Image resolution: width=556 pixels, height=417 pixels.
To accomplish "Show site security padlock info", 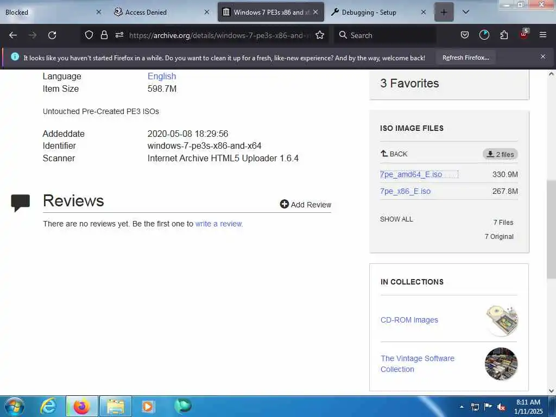I will [104, 35].
